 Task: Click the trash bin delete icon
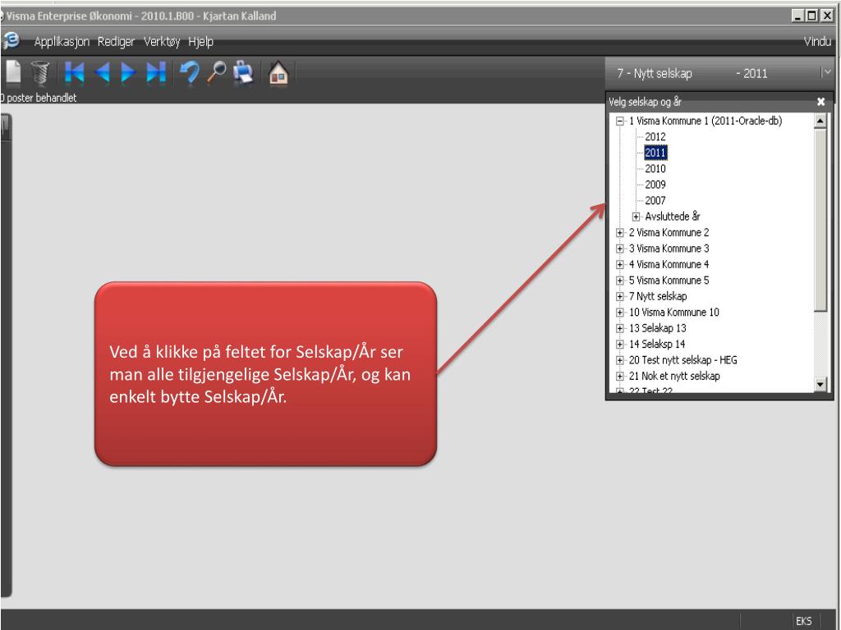pos(40,72)
